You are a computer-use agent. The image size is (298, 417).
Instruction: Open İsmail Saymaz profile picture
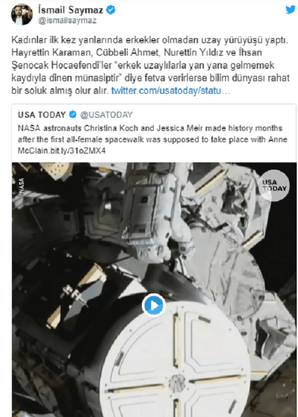tap(22, 14)
